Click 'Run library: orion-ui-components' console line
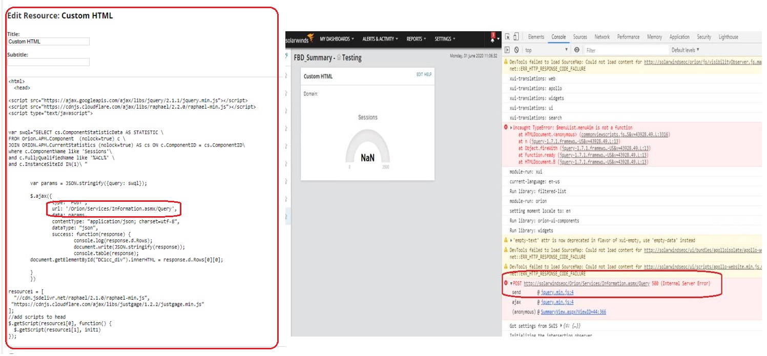The width and height of the screenshot is (767, 356). pyautogui.click(x=544, y=221)
